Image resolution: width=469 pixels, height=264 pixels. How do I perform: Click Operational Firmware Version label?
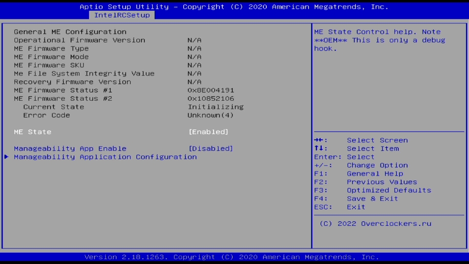pyautogui.click(x=79, y=40)
